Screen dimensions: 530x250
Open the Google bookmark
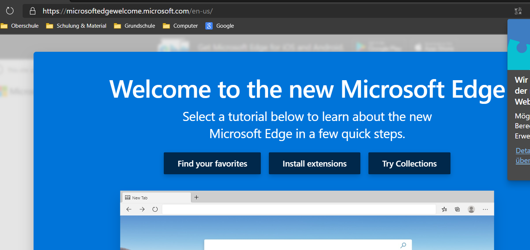tap(220, 26)
